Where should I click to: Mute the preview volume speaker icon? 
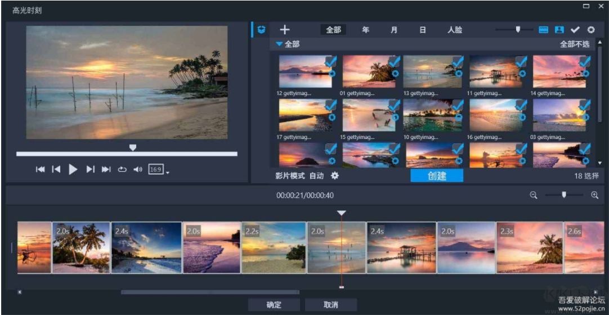pos(138,169)
